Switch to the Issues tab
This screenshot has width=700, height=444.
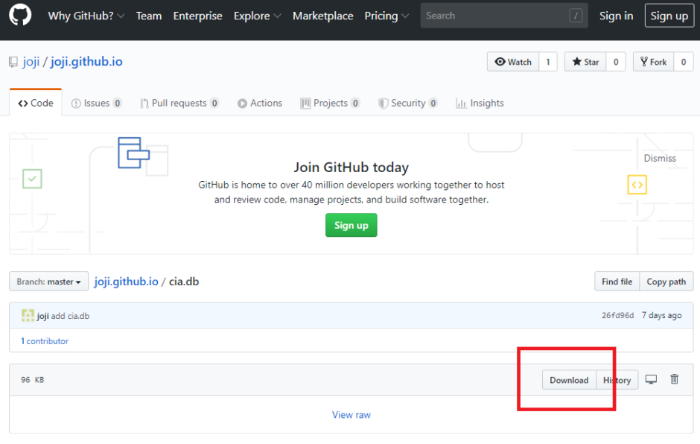pos(96,104)
